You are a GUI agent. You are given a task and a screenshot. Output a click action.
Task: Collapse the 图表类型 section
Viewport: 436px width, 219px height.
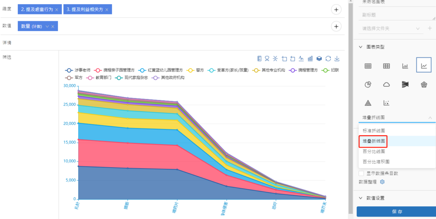361,47
